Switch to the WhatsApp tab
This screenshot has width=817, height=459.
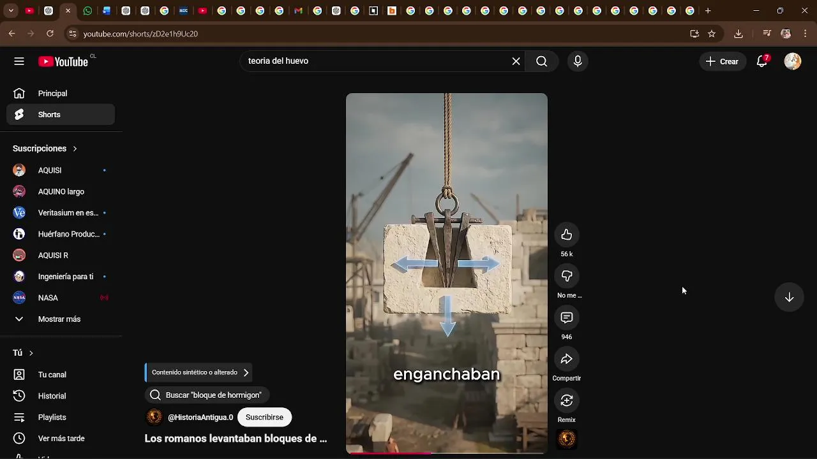click(x=87, y=11)
